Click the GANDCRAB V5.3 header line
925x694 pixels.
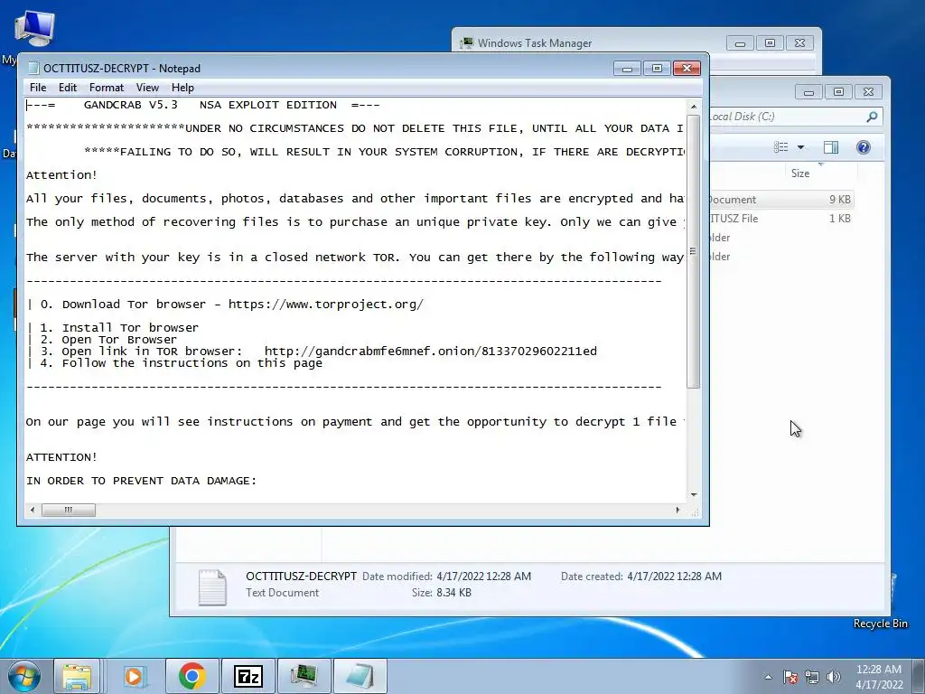point(203,105)
